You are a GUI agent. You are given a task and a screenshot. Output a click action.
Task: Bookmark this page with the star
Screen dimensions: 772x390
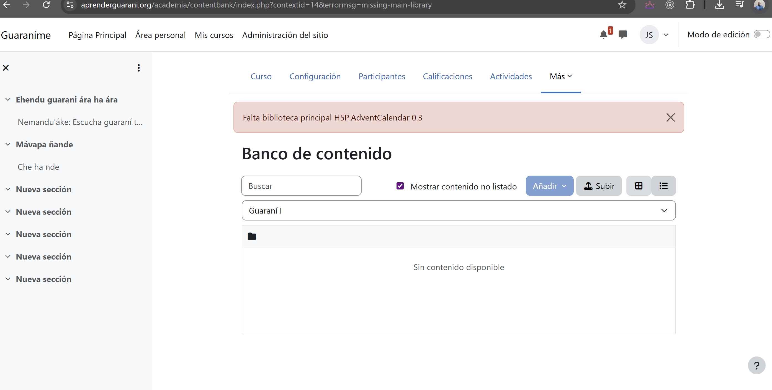point(622,5)
